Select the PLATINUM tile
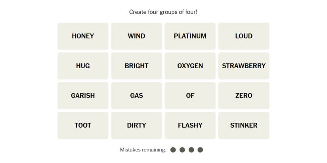 (190, 36)
